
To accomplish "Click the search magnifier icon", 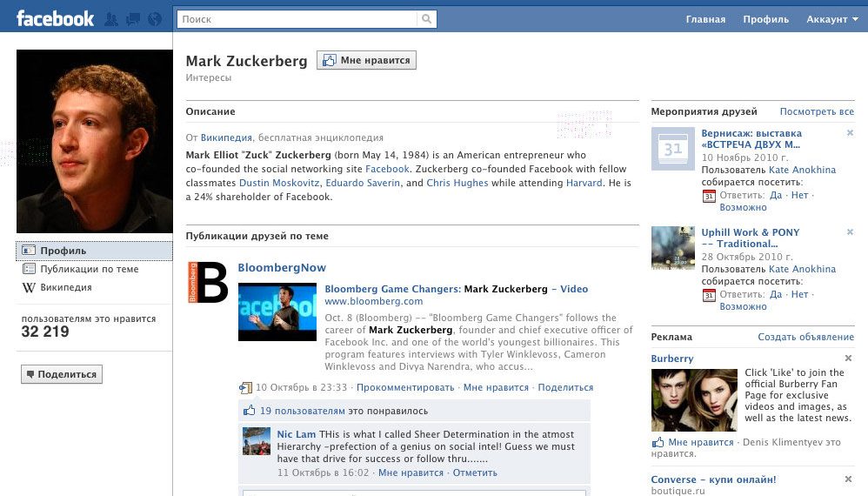I will click(426, 19).
